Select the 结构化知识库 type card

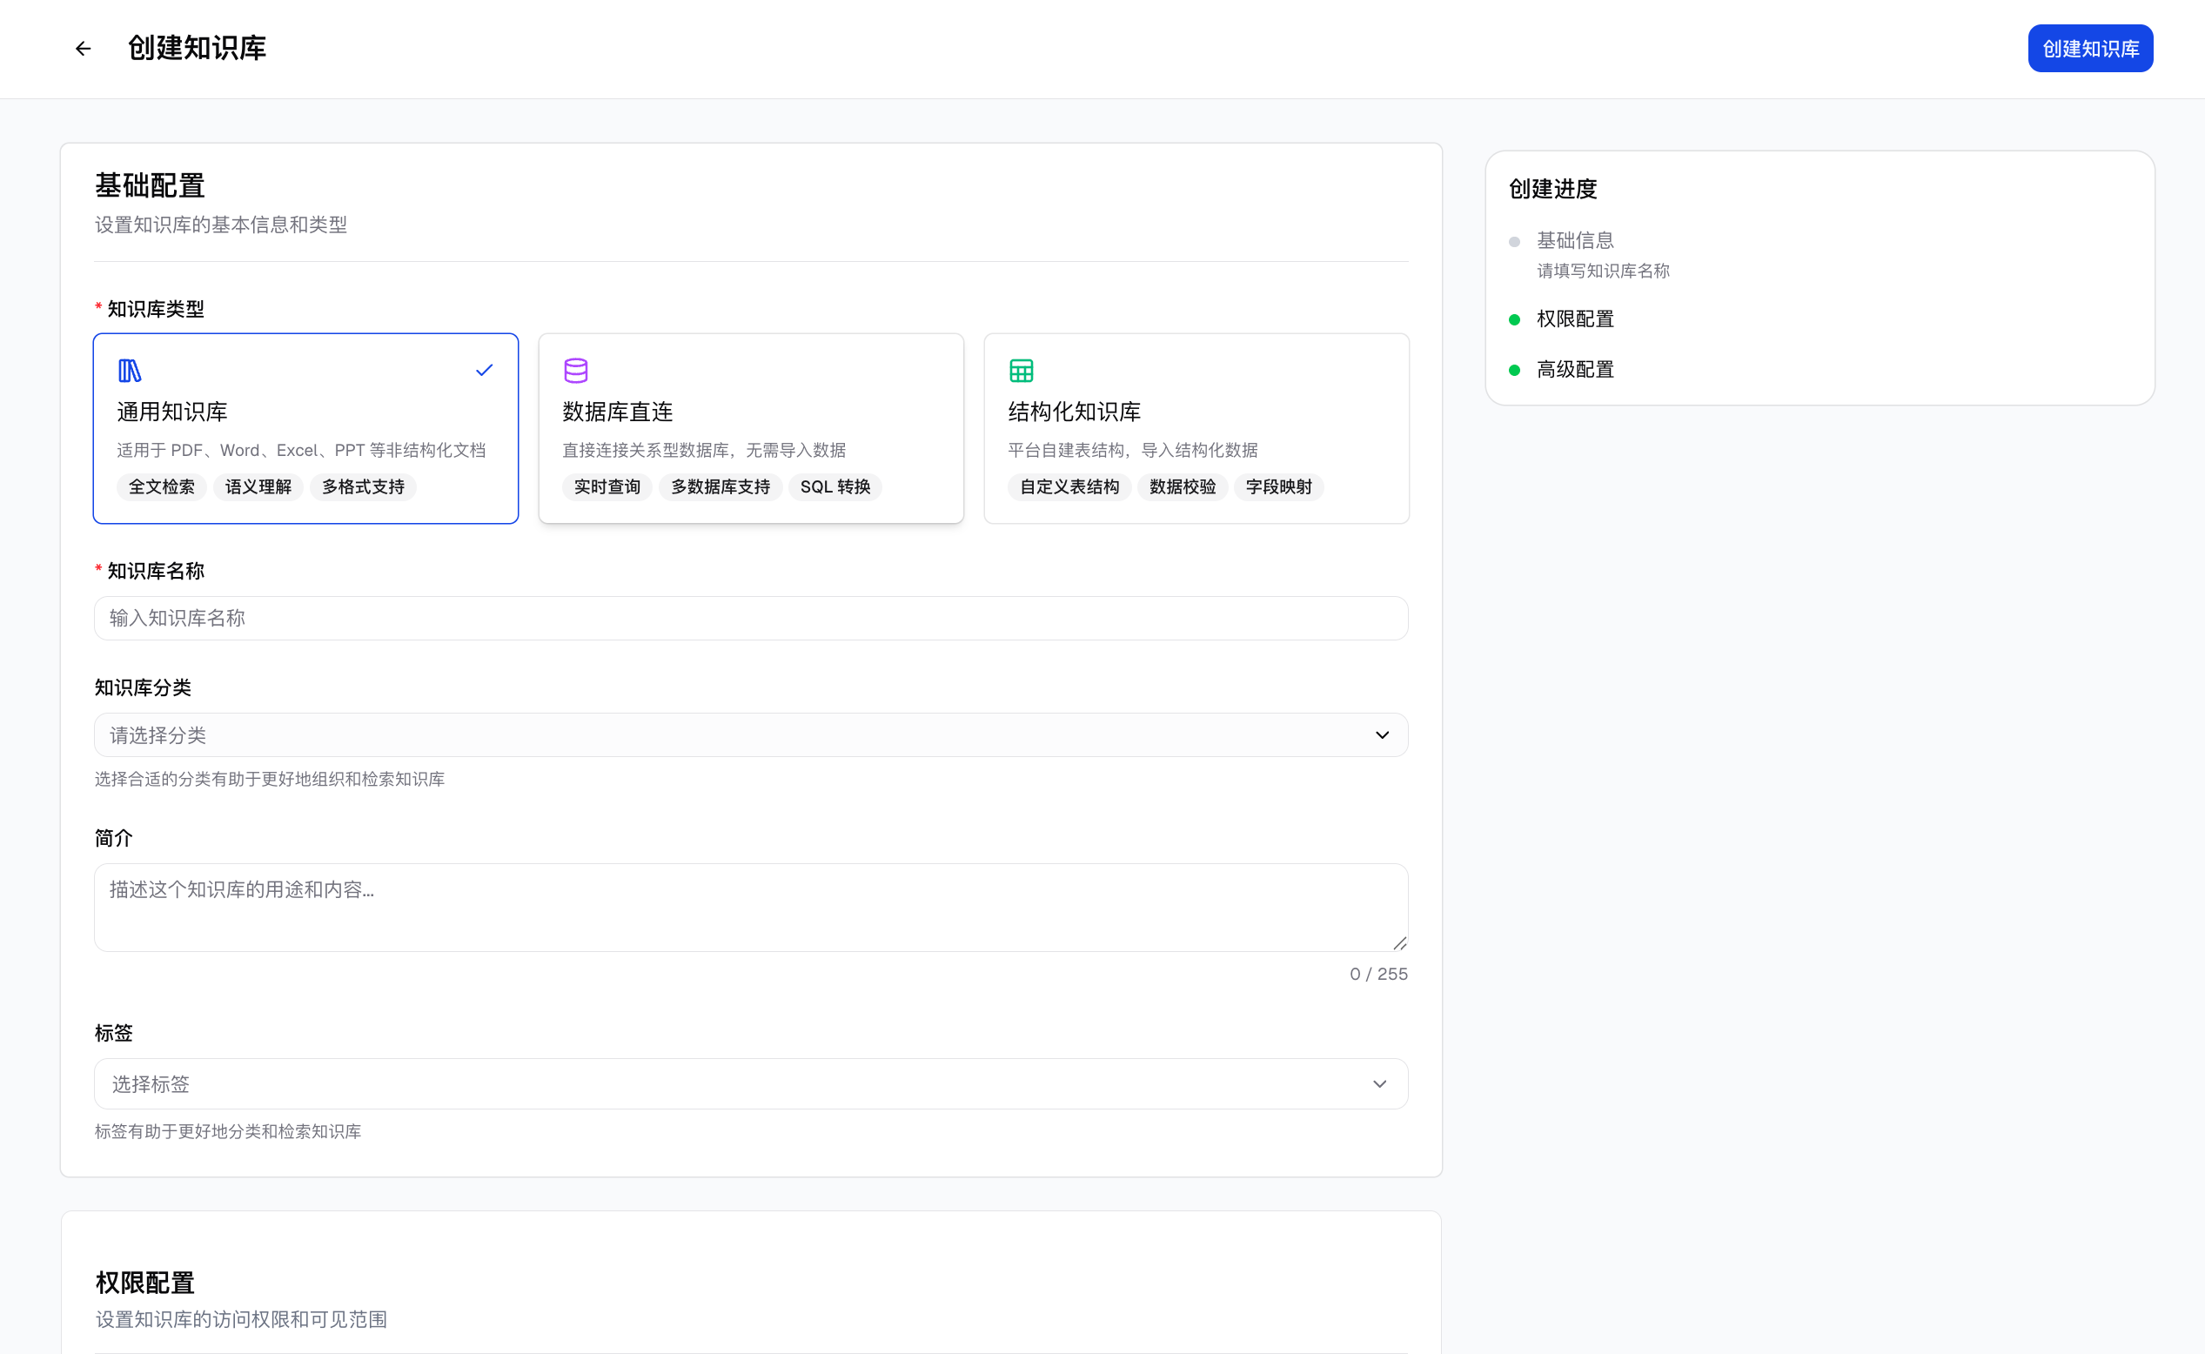[x=1196, y=428]
